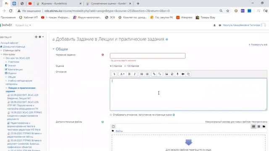Screen dimensions: 269x151
Task: Close Журналы - Kundelik.kz tab
Action: click(x=80, y=3)
